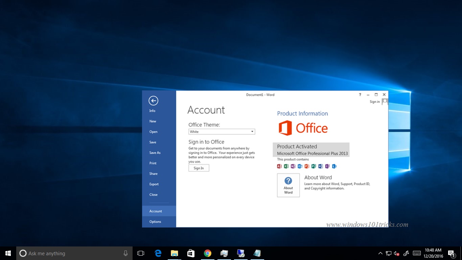The height and width of the screenshot is (260, 462).
Task: Click the Word help question mark icon
Action: pos(360,95)
